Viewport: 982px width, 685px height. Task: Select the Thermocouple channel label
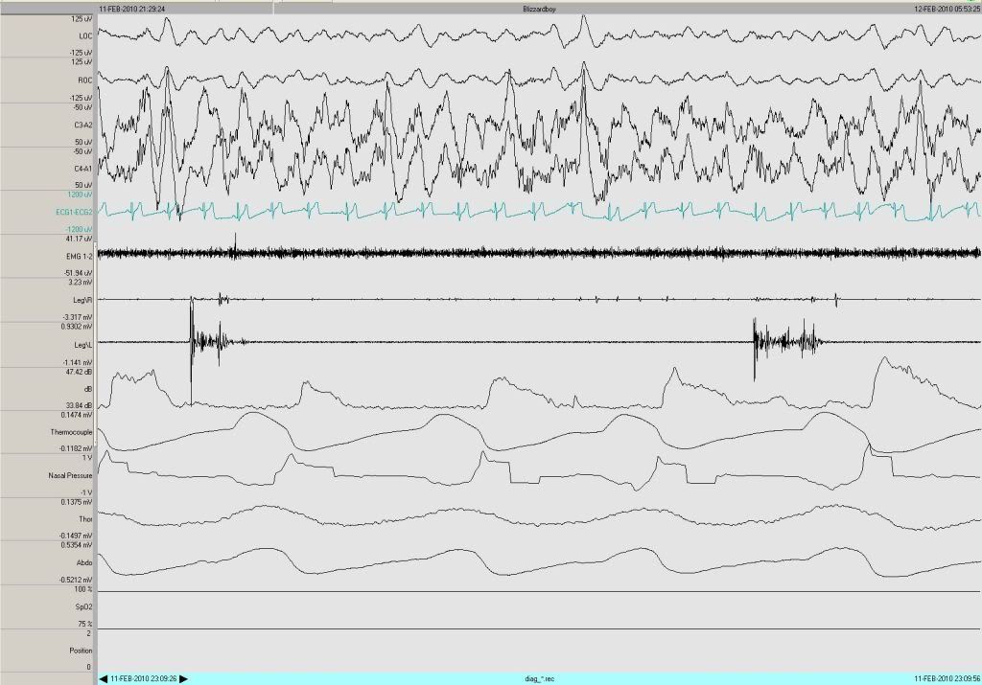71,432
